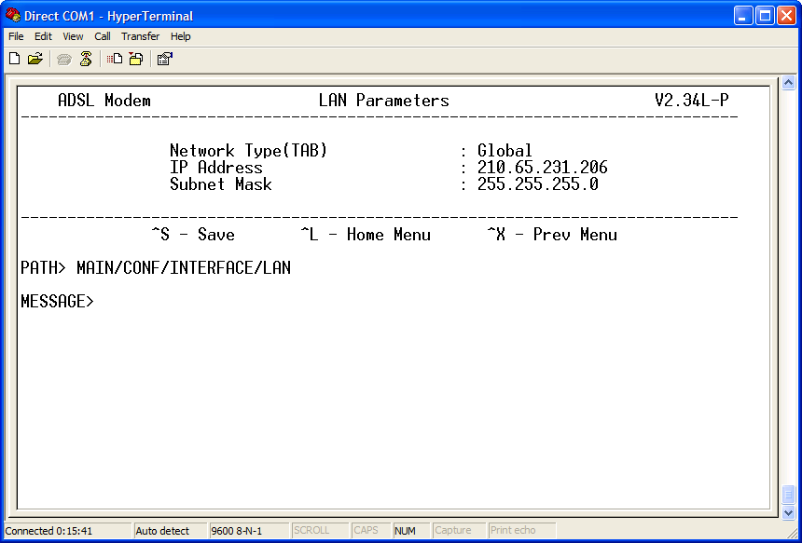This screenshot has height=543, width=802.
Task: Open the File menu
Action: (15, 36)
